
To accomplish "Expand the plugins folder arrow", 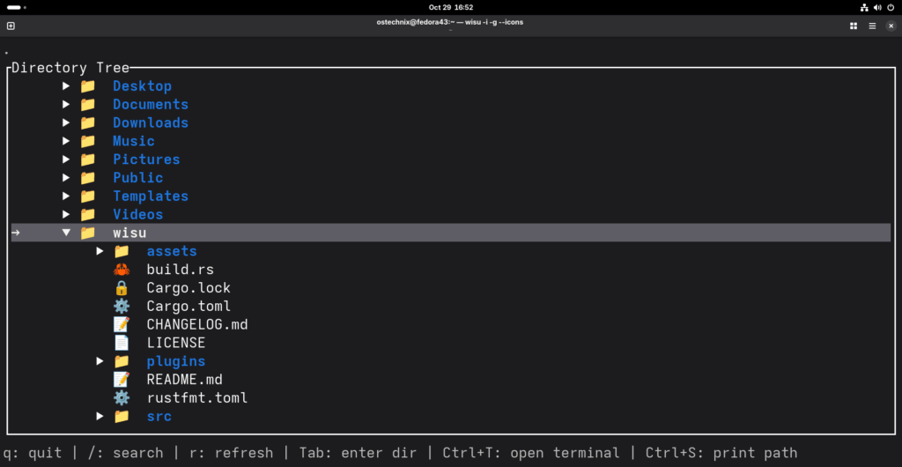I will click(x=100, y=361).
